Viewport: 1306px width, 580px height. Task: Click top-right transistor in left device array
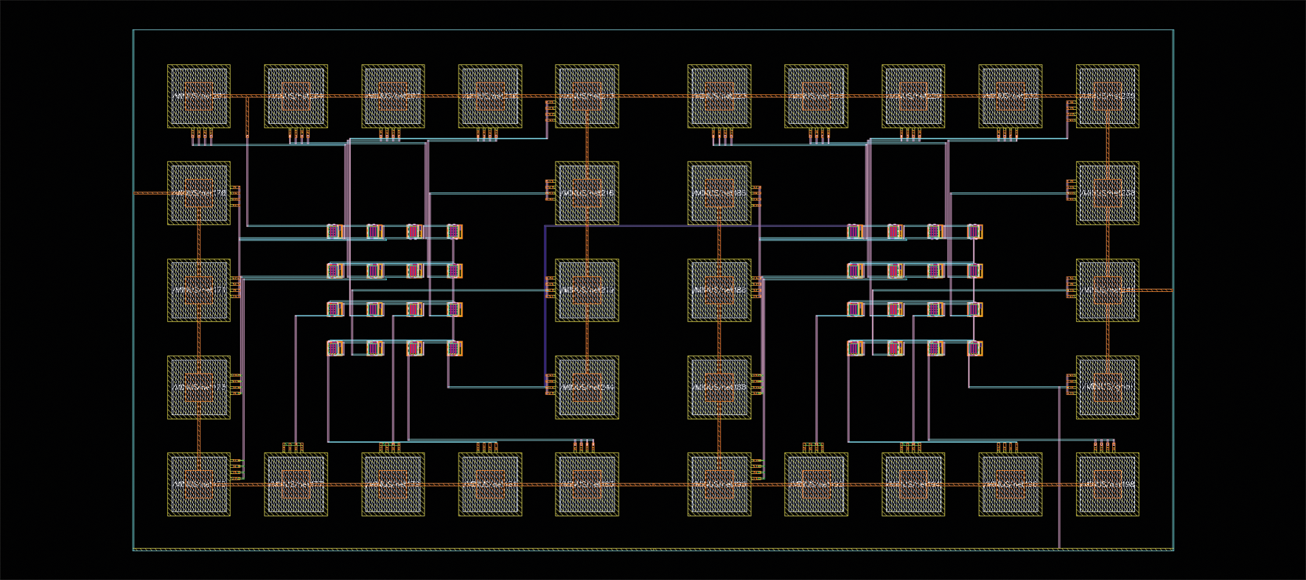coord(455,232)
